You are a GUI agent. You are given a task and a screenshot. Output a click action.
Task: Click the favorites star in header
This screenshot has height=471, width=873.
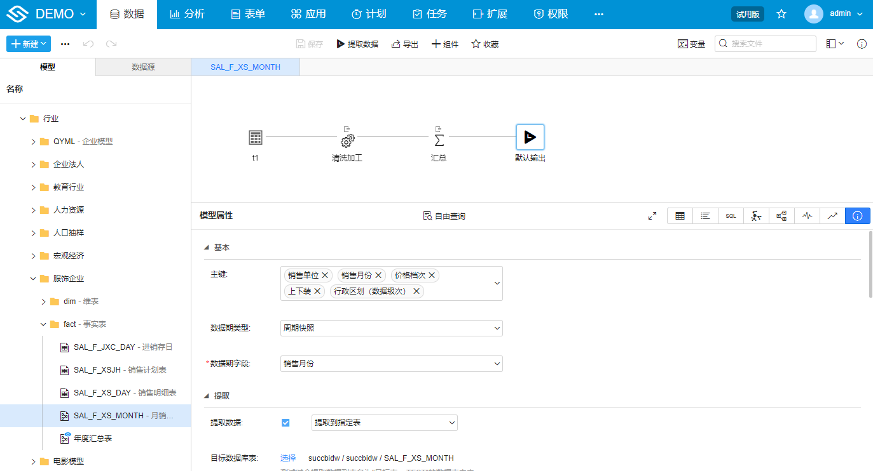coord(781,14)
